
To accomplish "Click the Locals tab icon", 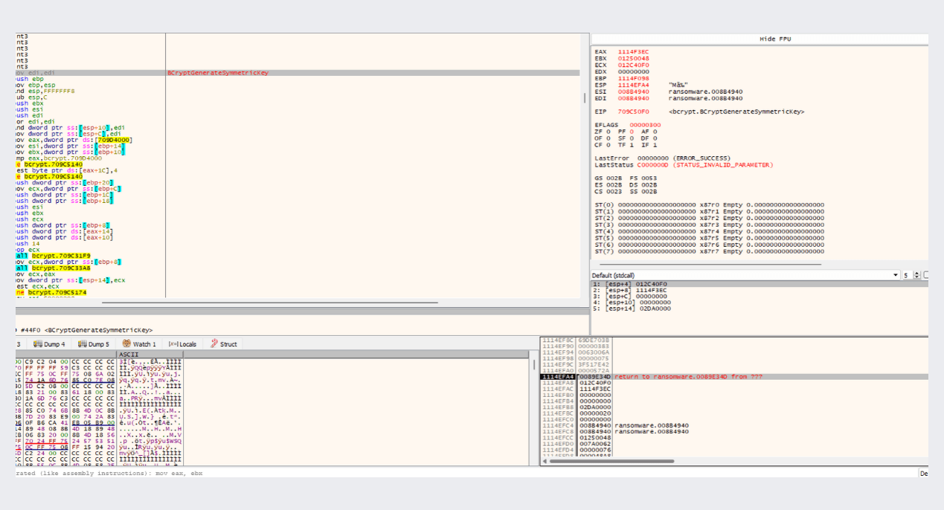I will pos(173,344).
